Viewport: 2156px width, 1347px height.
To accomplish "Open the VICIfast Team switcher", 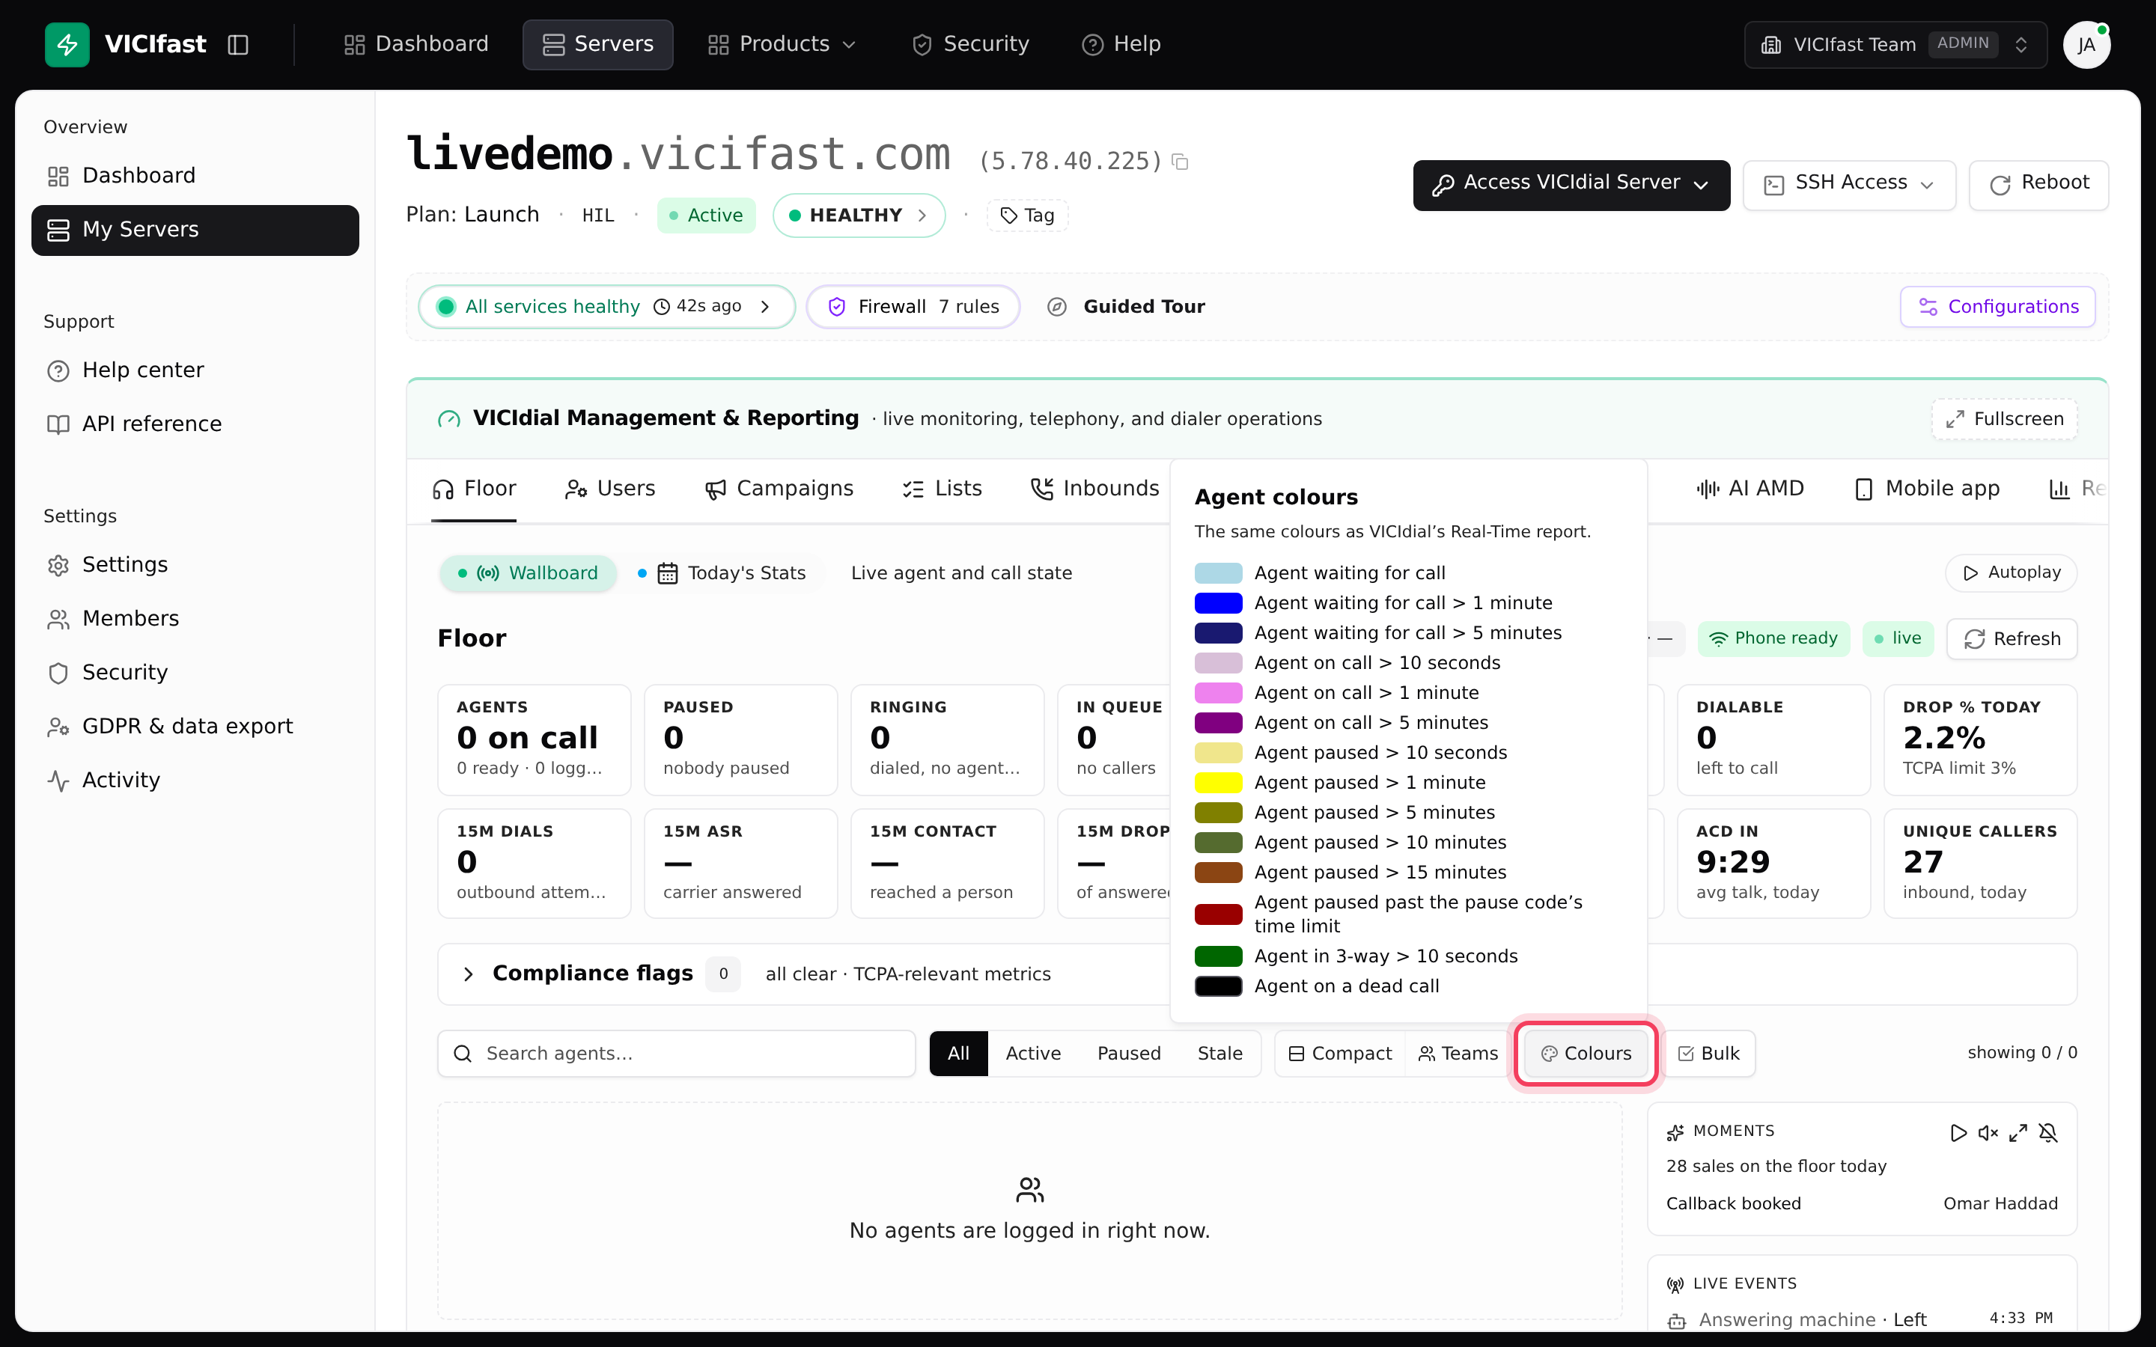I will click(1895, 45).
